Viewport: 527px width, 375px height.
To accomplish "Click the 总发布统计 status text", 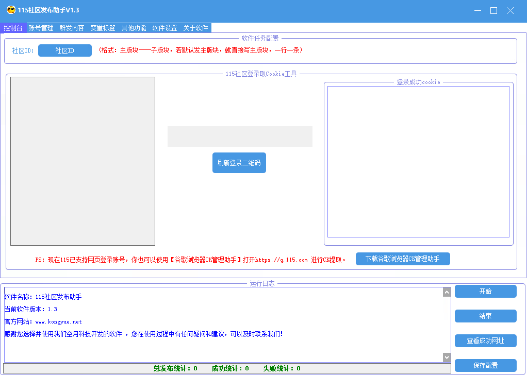I will pos(175,368).
